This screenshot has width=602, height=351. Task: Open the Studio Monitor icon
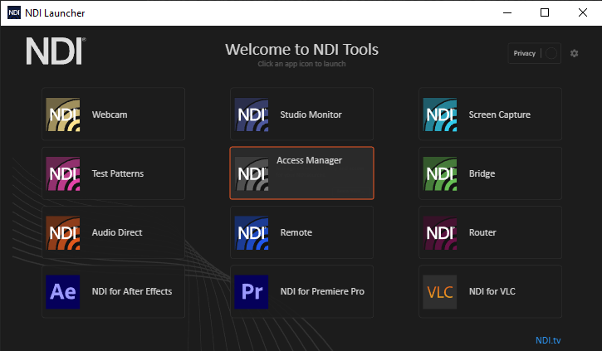pos(252,115)
